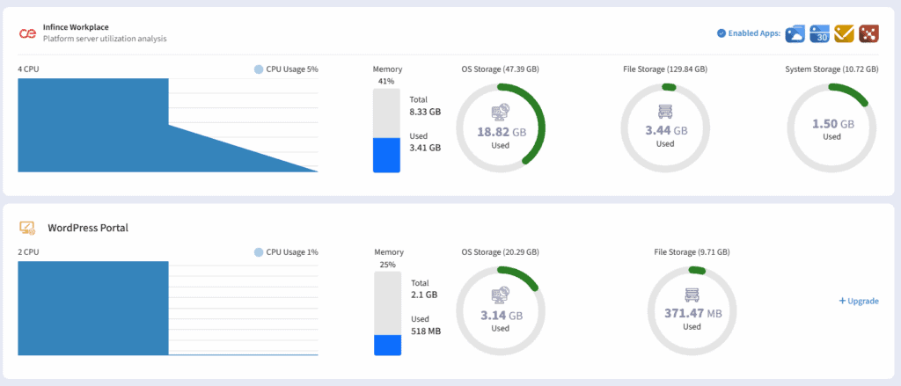Select the WordPress Portal title

88,228
